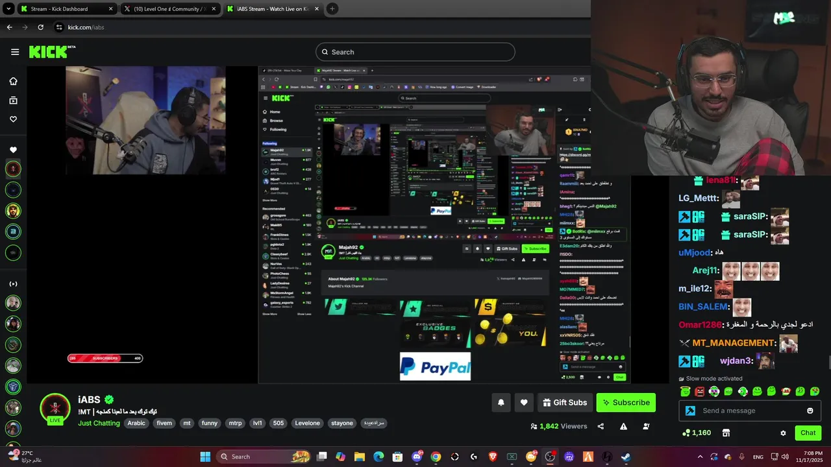Click the Just Chatting category link
The height and width of the screenshot is (467, 831).
(x=99, y=423)
